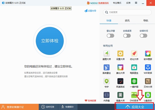Switch to the 资讯 tab
155x110 pixels.
(x=127, y=21)
